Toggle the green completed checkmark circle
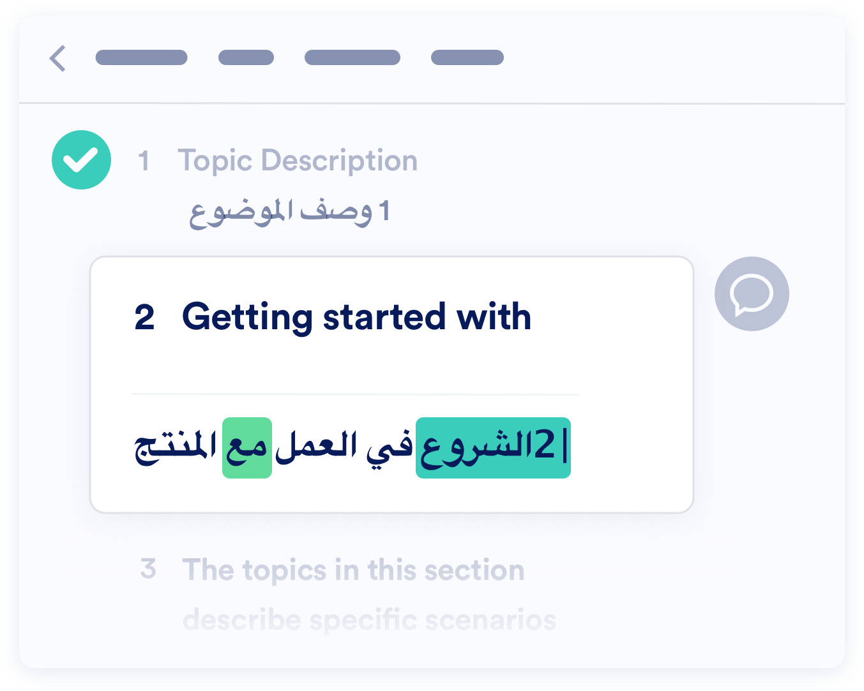The image size is (864, 691). click(x=82, y=160)
